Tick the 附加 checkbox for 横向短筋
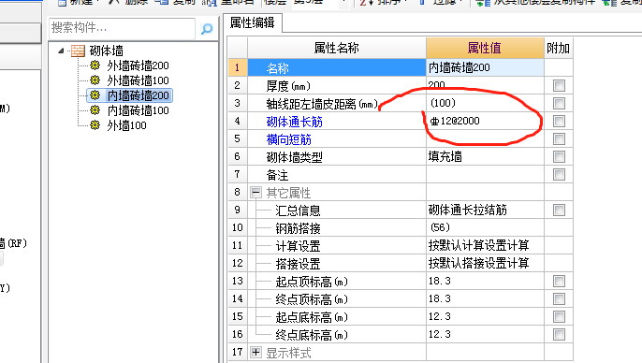 pyautogui.click(x=559, y=138)
